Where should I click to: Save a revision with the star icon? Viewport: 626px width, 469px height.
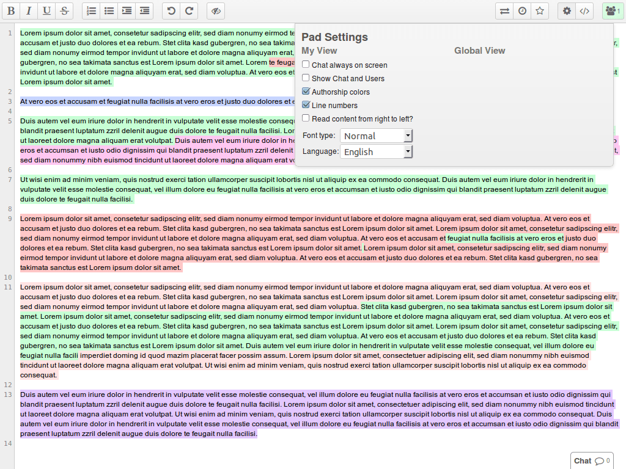540,11
